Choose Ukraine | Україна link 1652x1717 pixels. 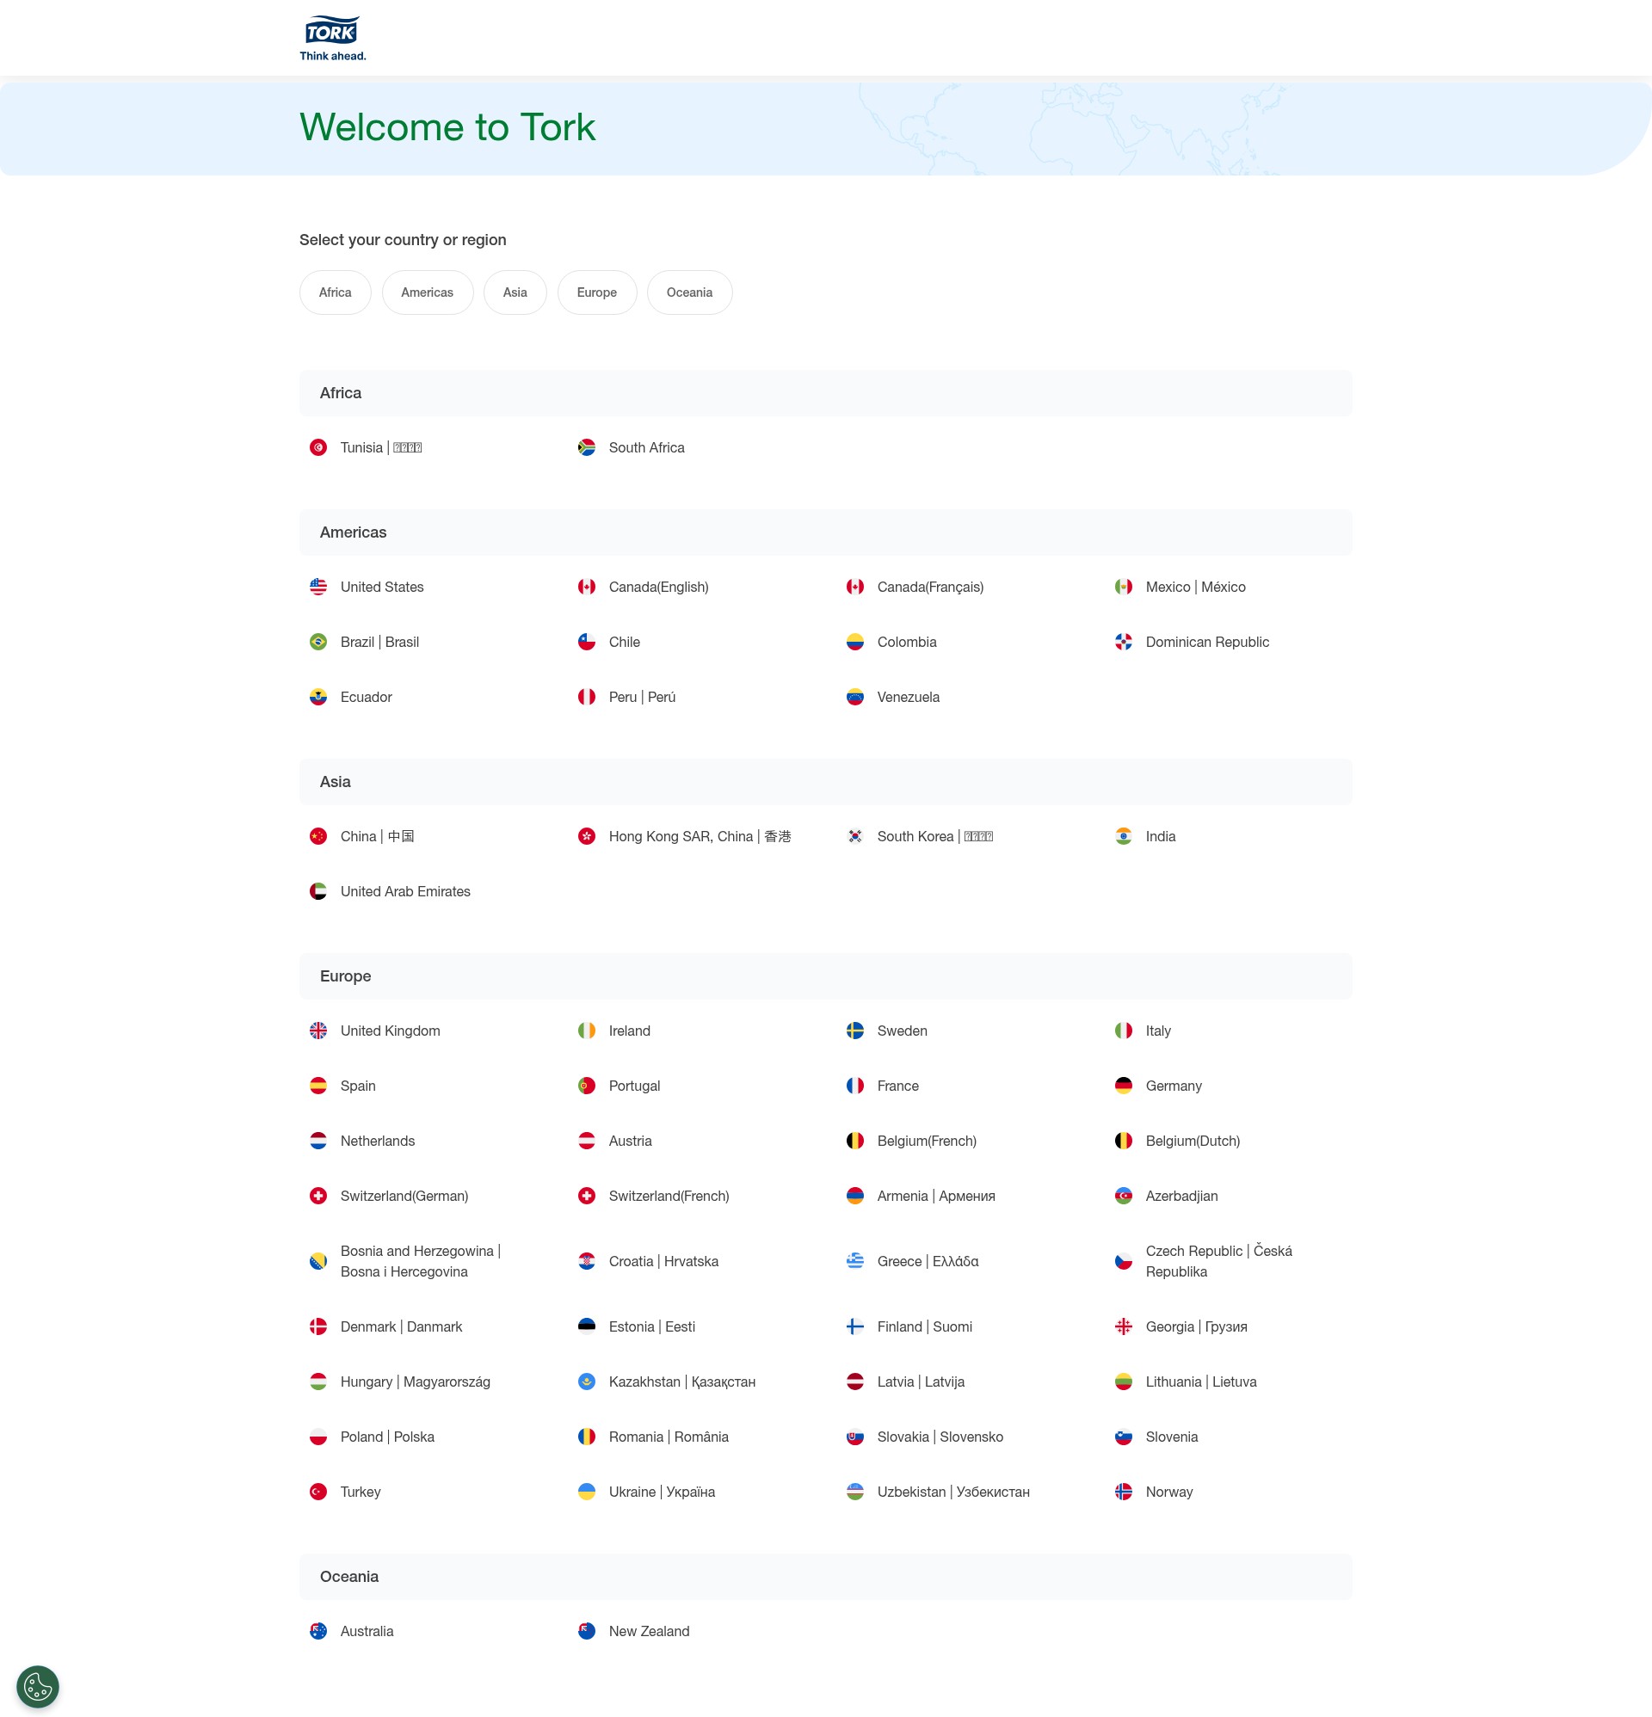click(662, 1492)
